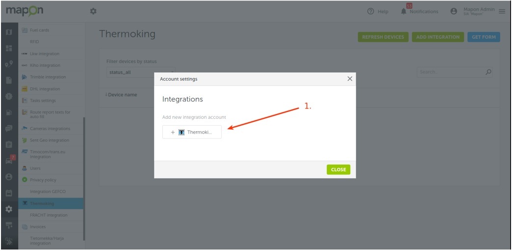This screenshot has height=251, width=513.
Task: Add the Thermoking integration account
Action: point(192,132)
